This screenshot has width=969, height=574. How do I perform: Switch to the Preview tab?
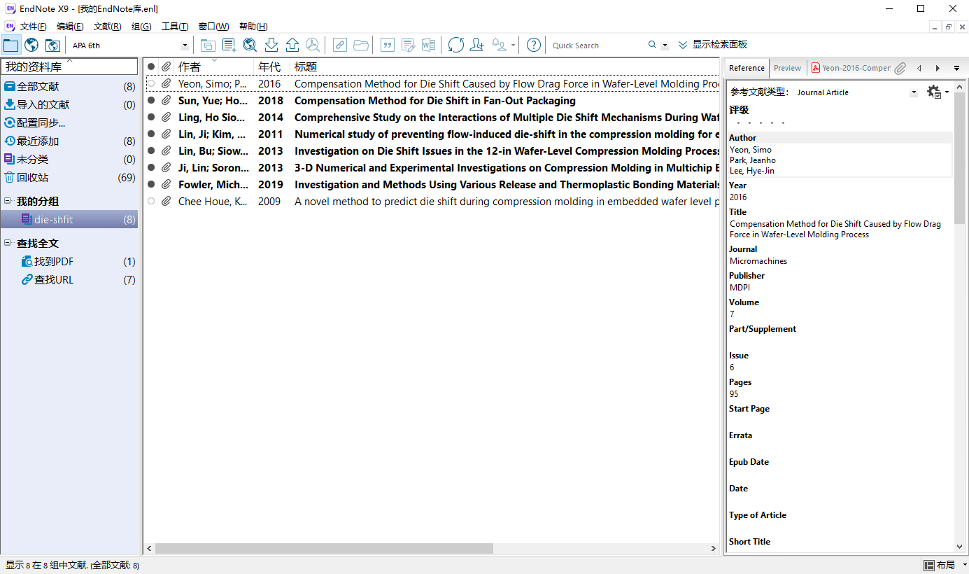787,68
